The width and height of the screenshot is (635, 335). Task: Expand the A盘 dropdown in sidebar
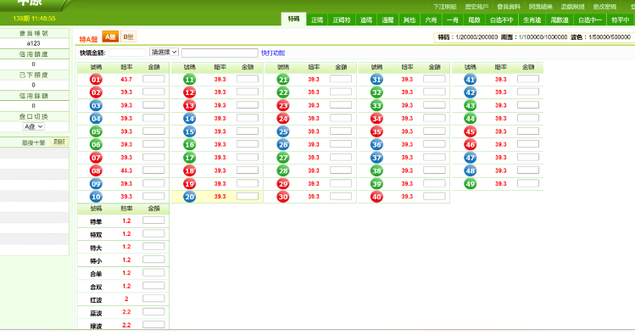pos(34,126)
